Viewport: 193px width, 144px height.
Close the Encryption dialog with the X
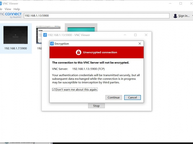(140, 44)
